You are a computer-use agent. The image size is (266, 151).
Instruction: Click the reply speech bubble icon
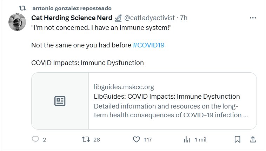(35, 139)
